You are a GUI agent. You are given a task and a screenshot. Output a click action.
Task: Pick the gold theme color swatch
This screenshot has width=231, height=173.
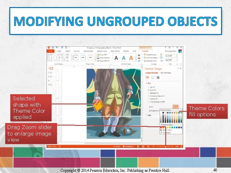pyautogui.click(x=177, y=113)
